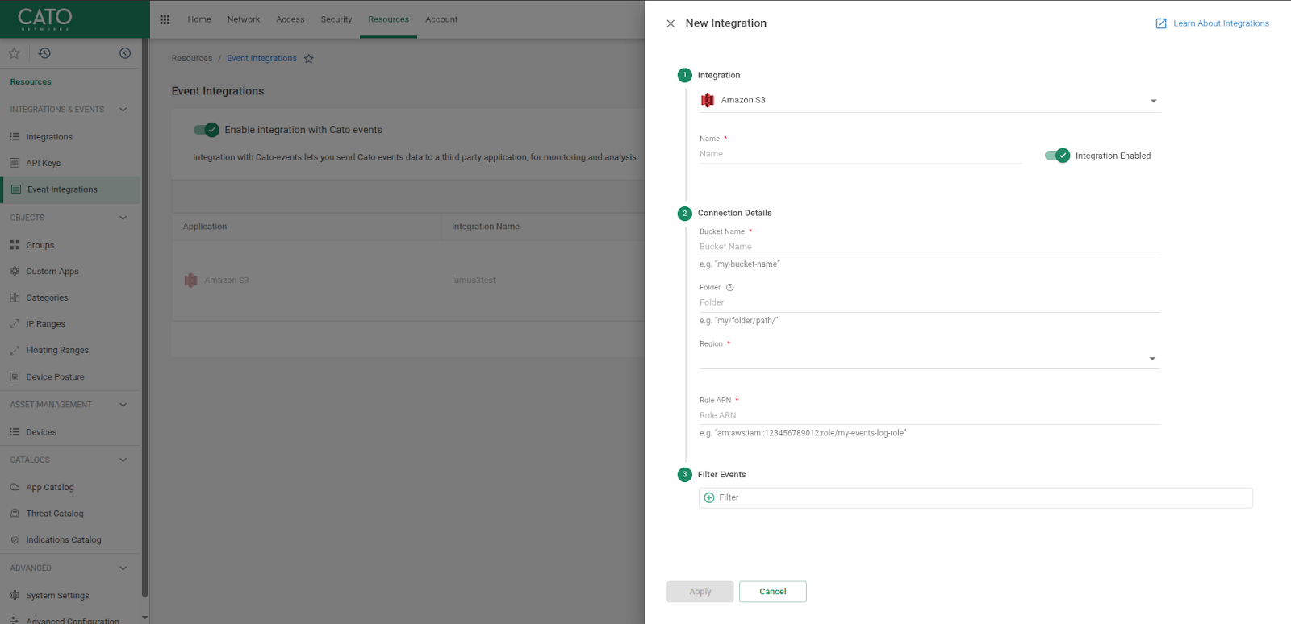Collapse the Objects sidebar section
Screen dimensions: 1291x624
(123, 218)
